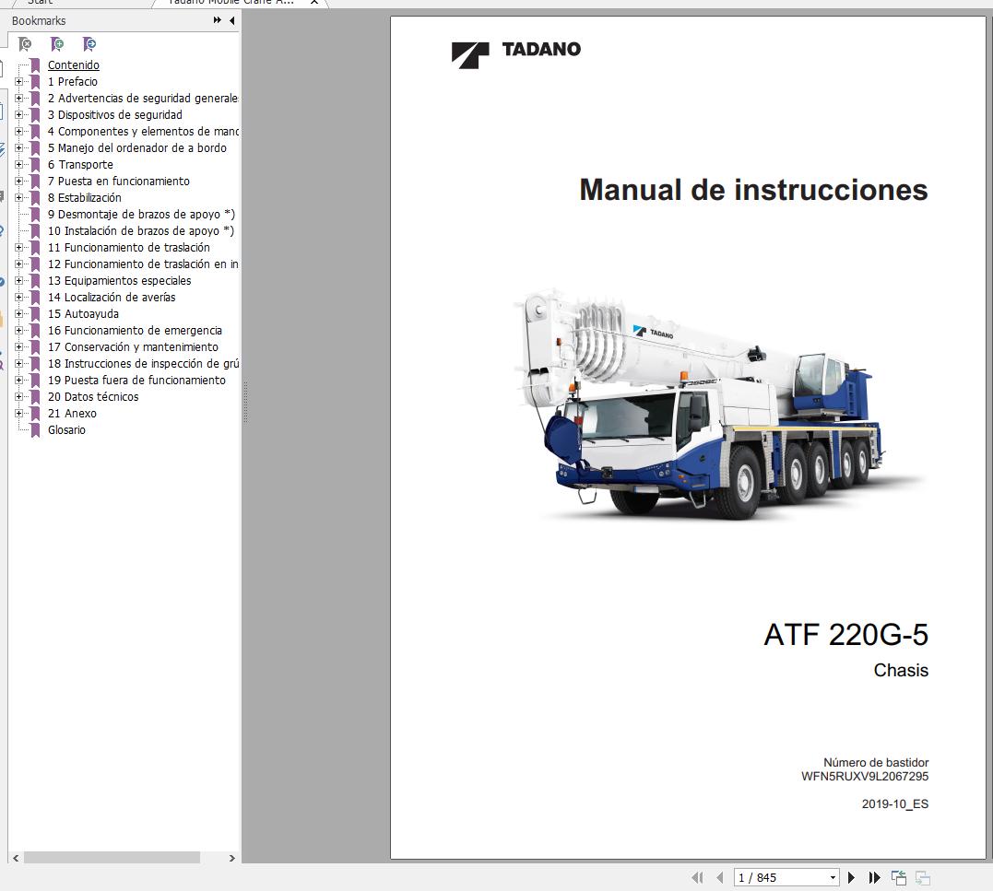The height and width of the screenshot is (891, 993).
Task: Open the "Contenido" bookmark
Action: pos(74,64)
